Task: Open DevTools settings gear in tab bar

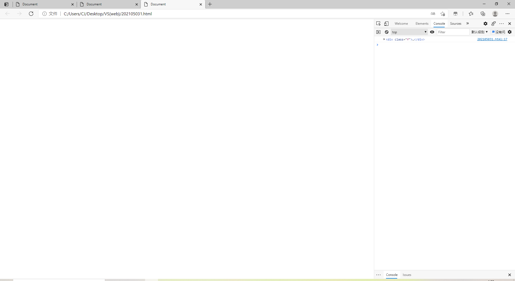Action: [485, 24]
